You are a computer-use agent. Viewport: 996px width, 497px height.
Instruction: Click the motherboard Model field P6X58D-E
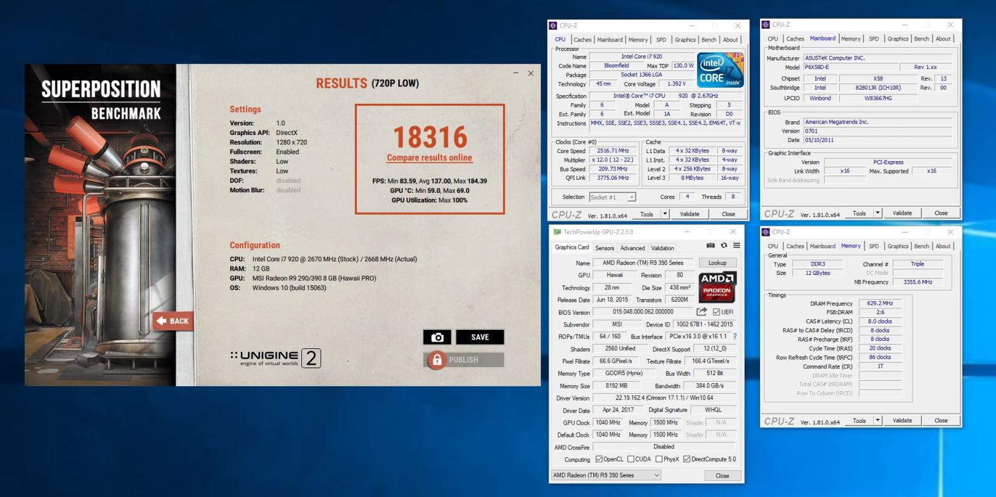click(x=850, y=67)
